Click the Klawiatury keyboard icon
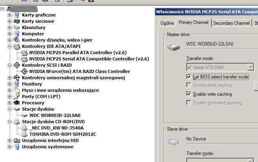Viewport: 258px width, 162px height. [x=17, y=27]
